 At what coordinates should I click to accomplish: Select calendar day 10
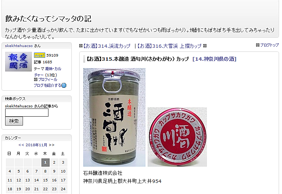pos(63,171)
